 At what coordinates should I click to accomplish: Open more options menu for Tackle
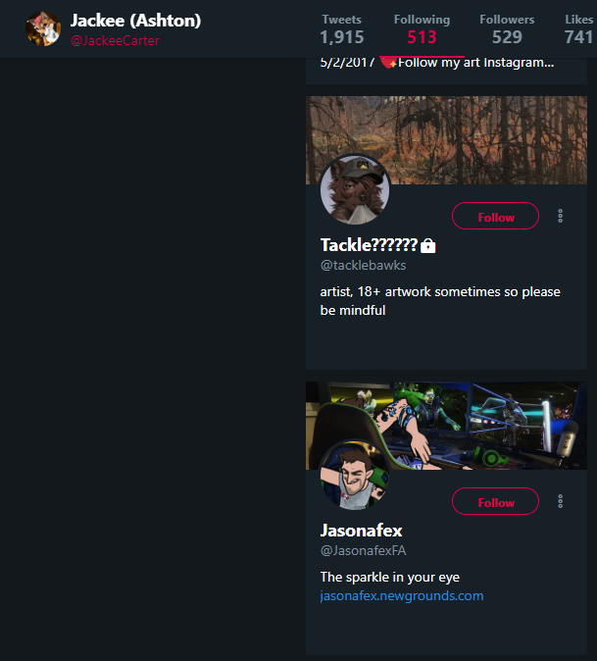560,216
